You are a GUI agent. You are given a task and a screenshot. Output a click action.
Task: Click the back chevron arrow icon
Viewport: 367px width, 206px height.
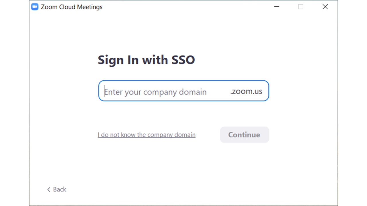tap(49, 189)
